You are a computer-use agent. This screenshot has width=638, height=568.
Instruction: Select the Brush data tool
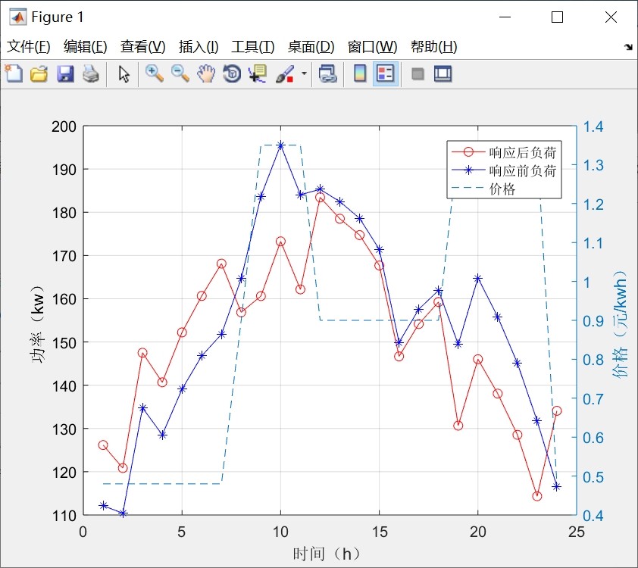pyautogui.click(x=285, y=74)
